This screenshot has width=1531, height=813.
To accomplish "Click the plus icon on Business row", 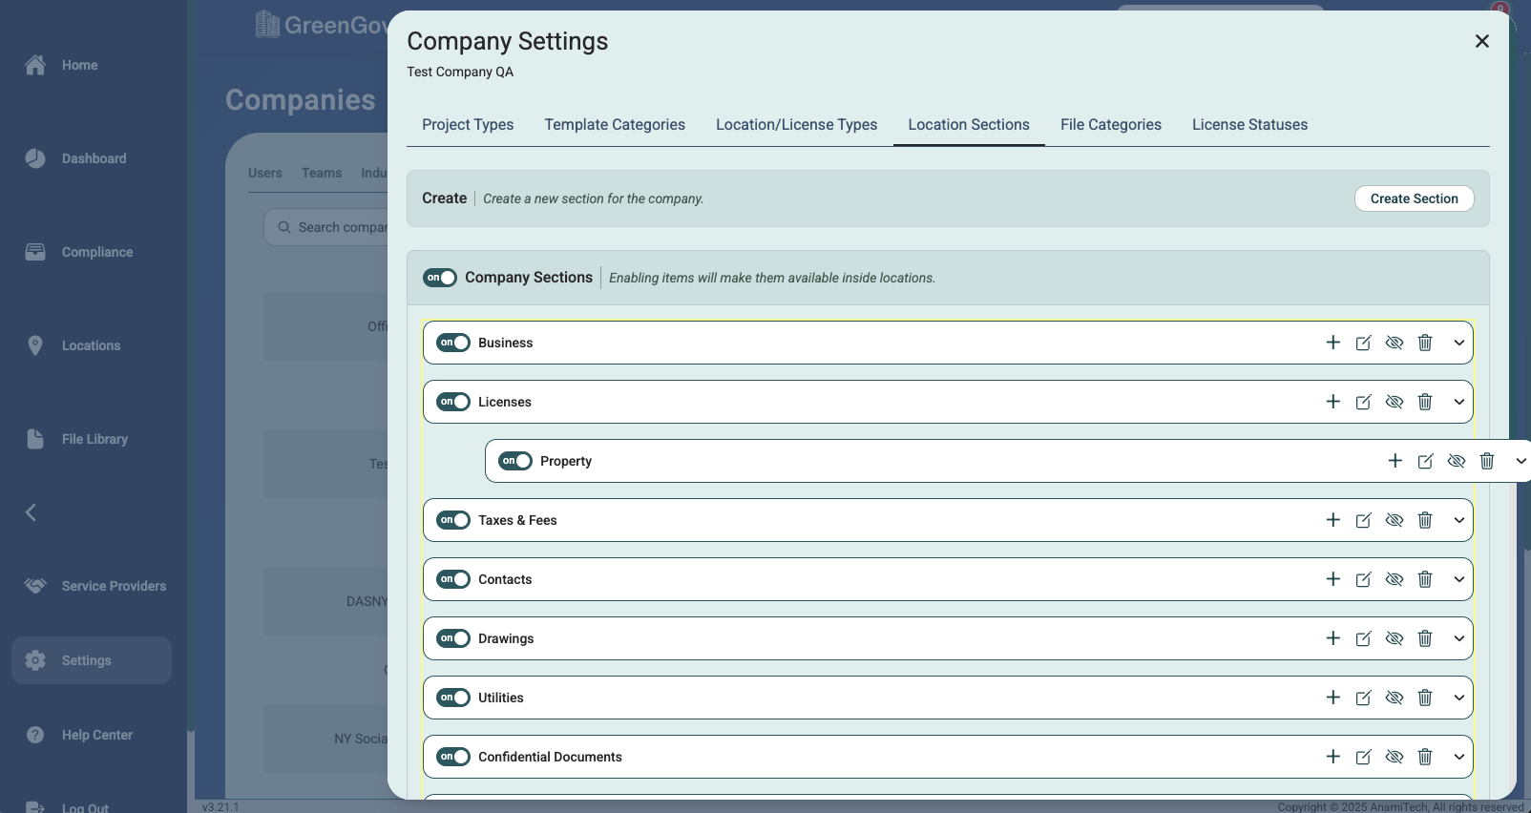I will point(1333,343).
